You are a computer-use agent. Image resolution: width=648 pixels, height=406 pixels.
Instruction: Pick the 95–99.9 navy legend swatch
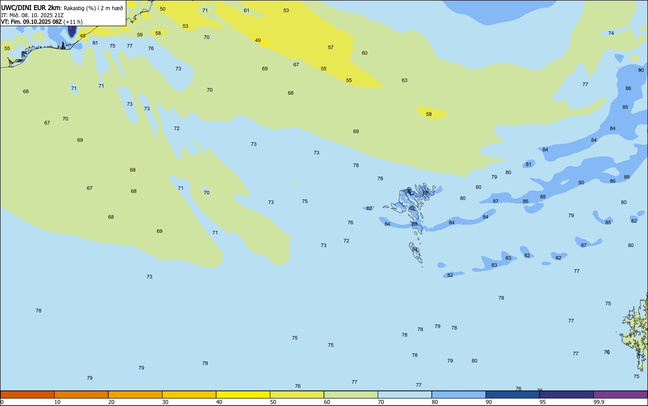click(566, 394)
